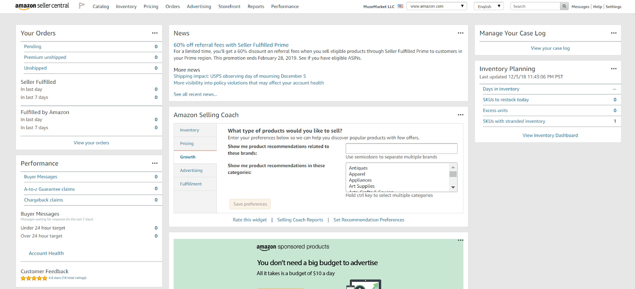Click the search magnifier button
Image resolution: width=635 pixels, height=289 pixels.
tap(564, 6)
